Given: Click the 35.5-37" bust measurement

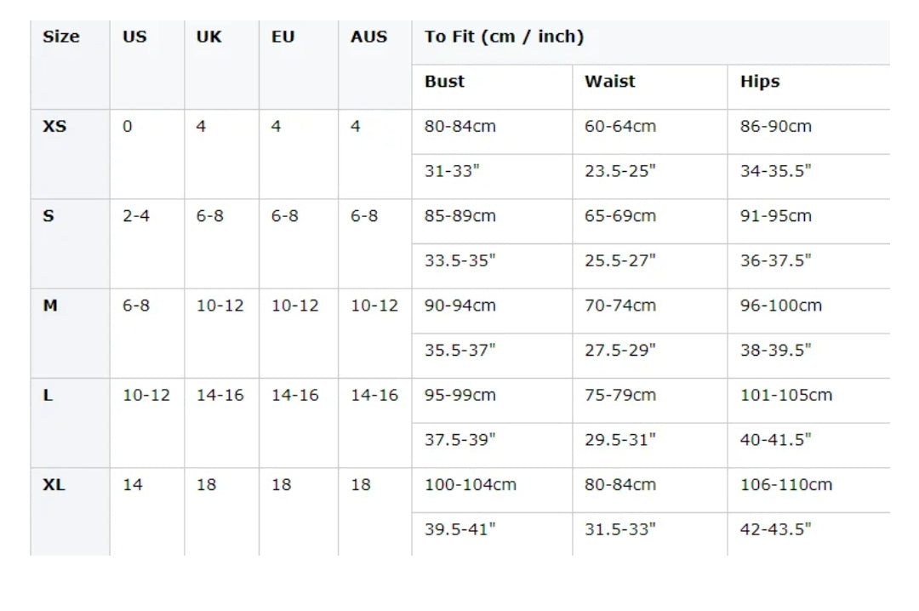Looking at the screenshot, I should [x=460, y=351].
